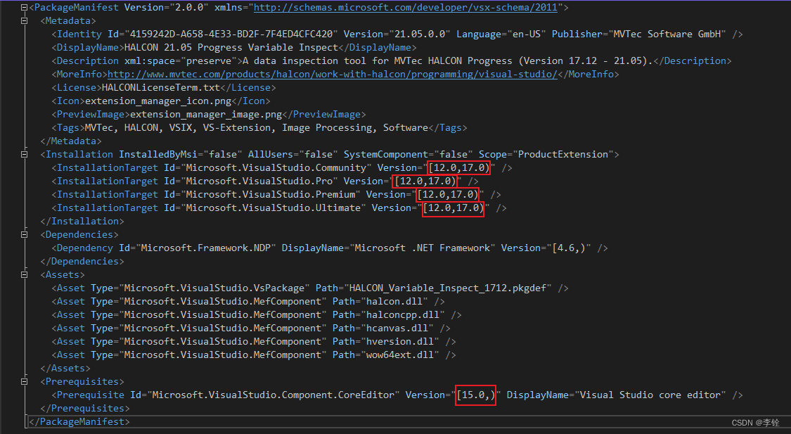The height and width of the screenshot is (434, 791).
Task: Click the InstalledByMsi attribute name
Action: pos(158,155)
